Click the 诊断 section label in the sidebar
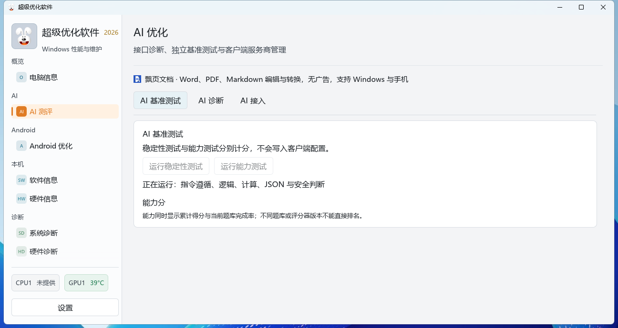Viewport: 618px width, 328px height. pos(18,217)
